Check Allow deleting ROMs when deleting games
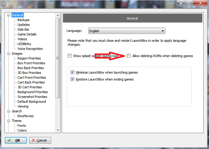Screen dimensions: 209x149 129,56
